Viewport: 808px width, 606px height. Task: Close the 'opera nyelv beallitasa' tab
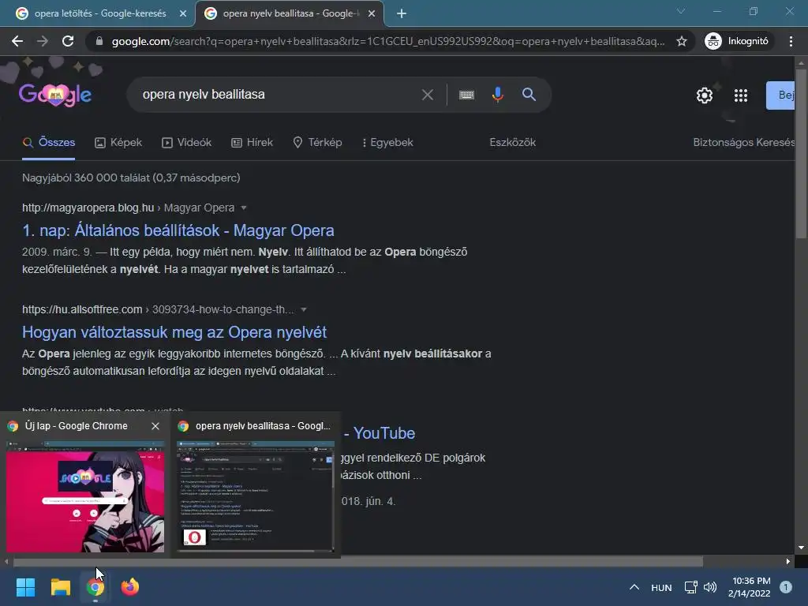tap(372, 13)
